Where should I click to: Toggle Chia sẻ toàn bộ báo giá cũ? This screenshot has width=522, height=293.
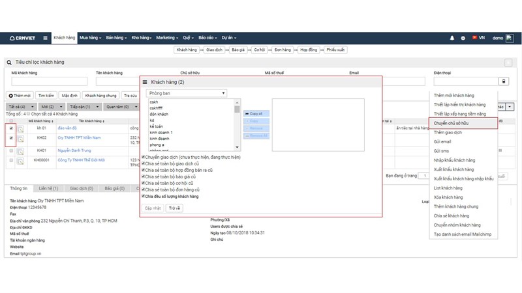click(x=144, y=176)
